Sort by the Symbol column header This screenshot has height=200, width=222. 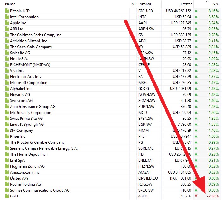[145, 4]
